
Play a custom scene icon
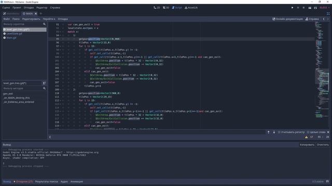click(x=315, y=8)
